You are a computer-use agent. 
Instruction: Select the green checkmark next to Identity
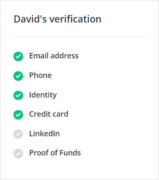pos(18,95)
